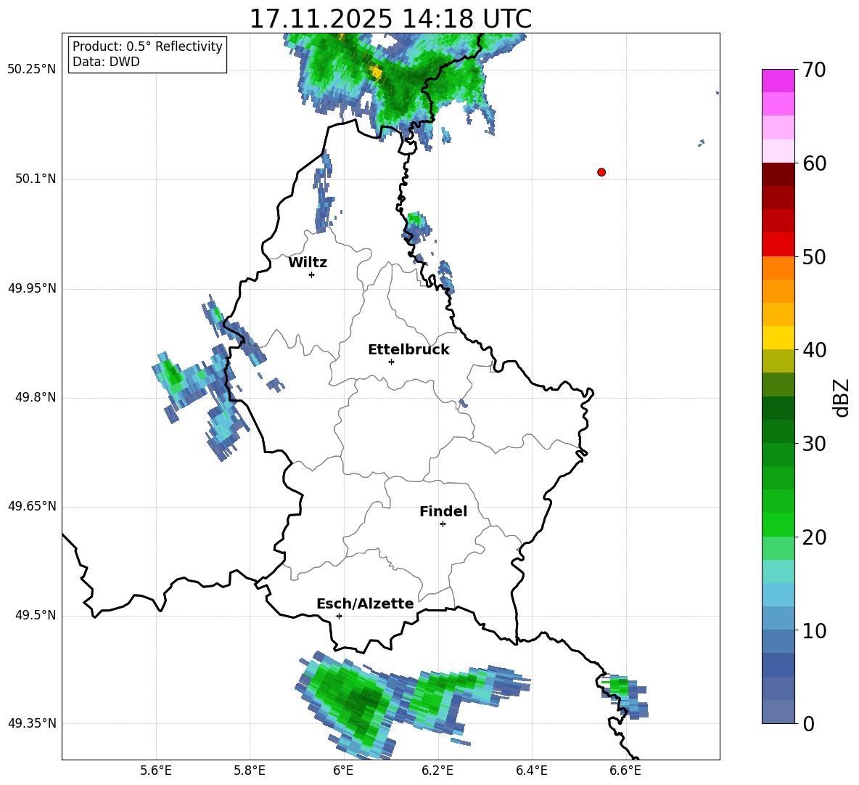859x785 pixels.
Task: Click the 60 value on colorbar
Action: (814, 163)
